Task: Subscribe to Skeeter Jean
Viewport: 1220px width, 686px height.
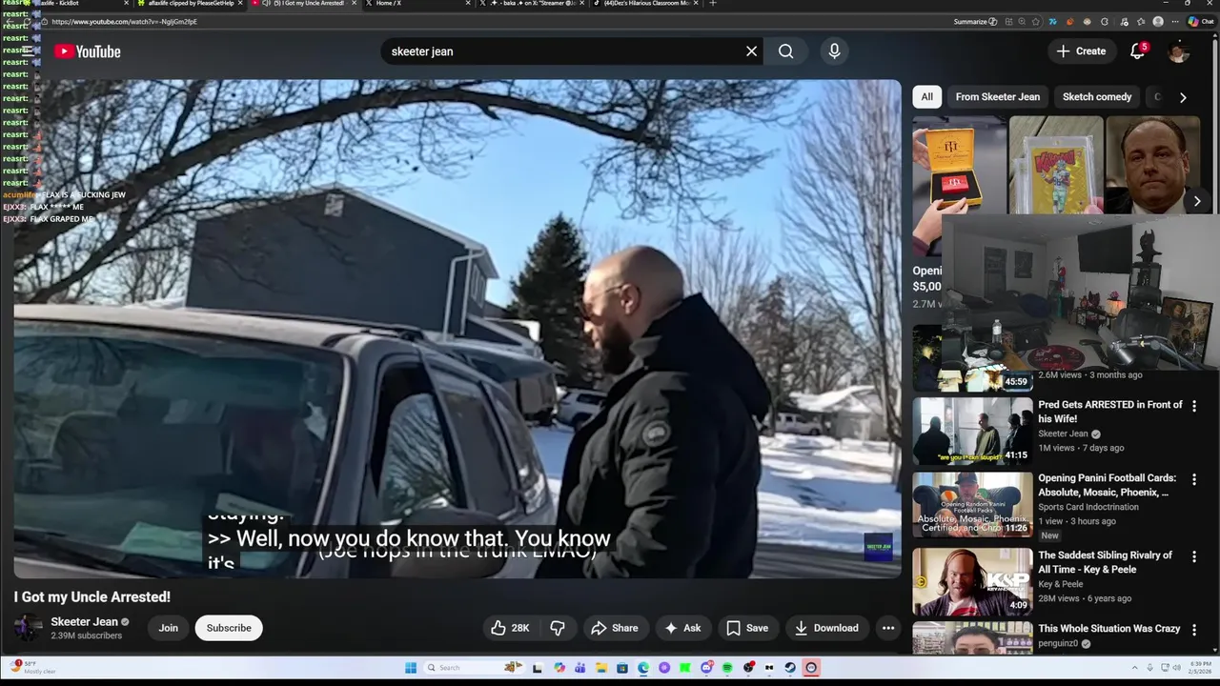Action: [x=229, y=628]
